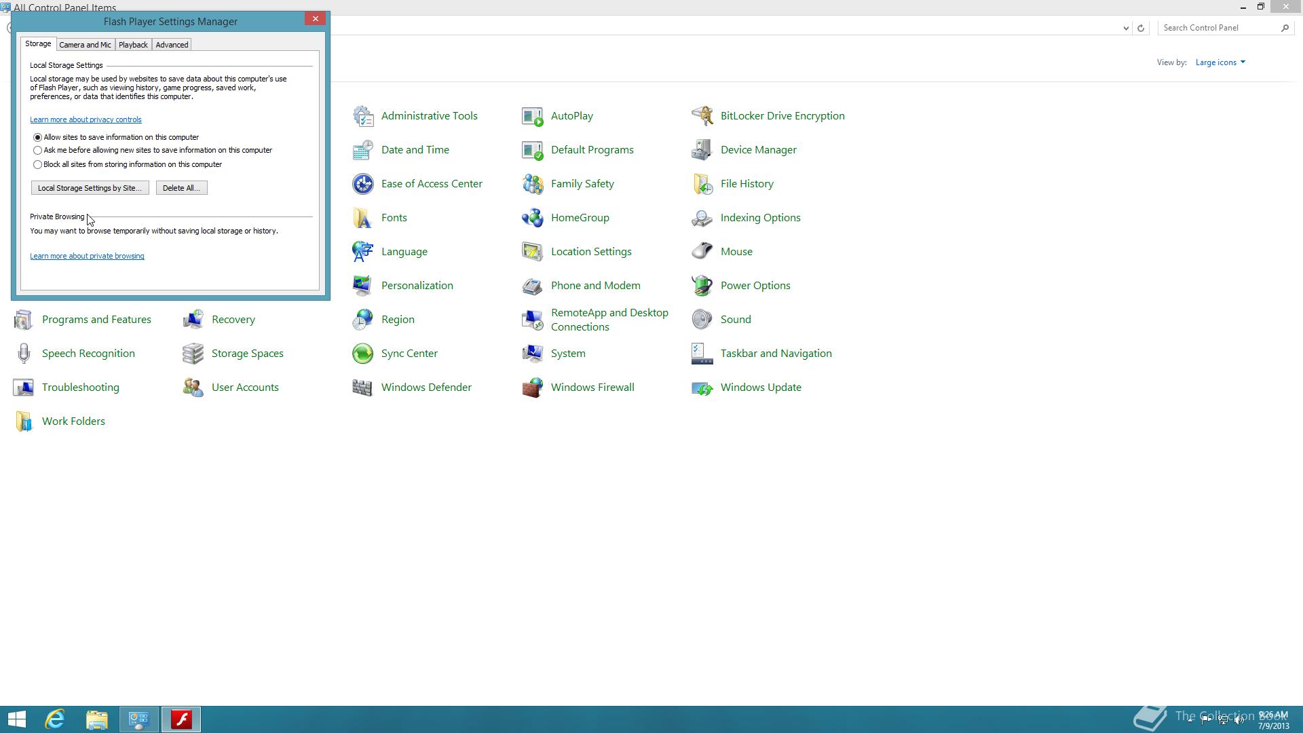Open the Mouse icon

[x=702, y=252]
